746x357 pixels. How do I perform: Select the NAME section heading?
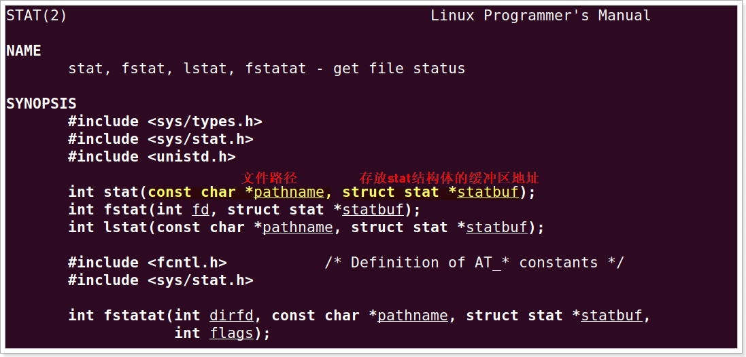(x=24, y=50)
